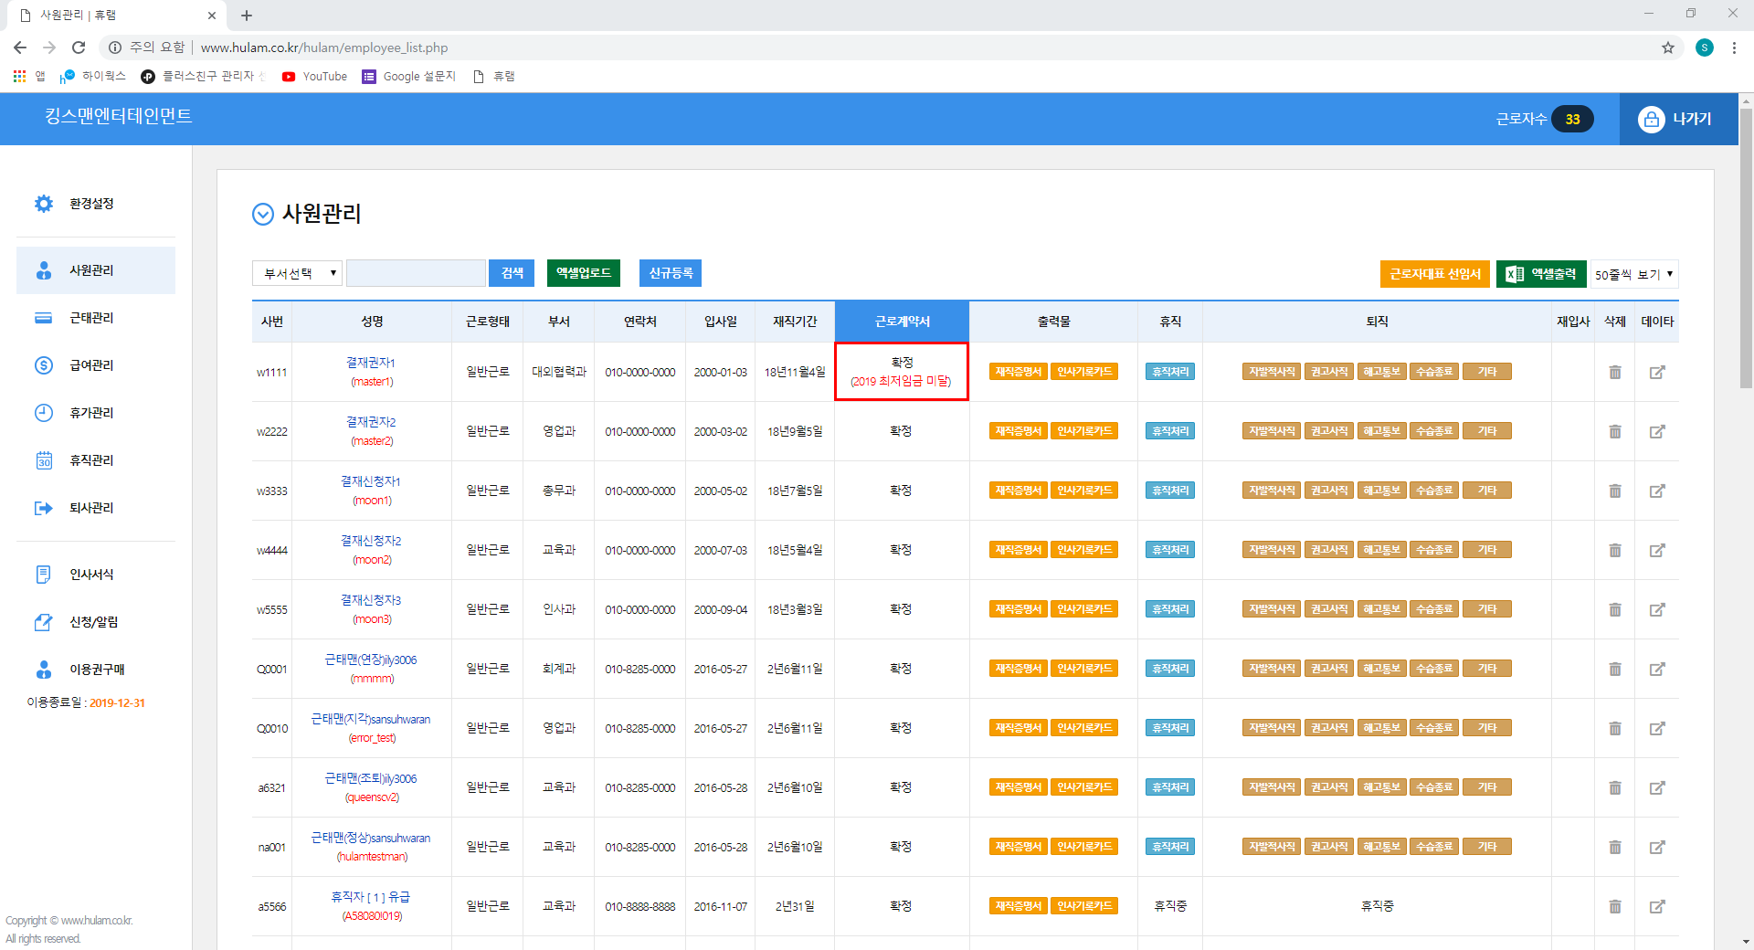Image resolution: width=1754 pixels, height=950 pixels.
Task: Click the 급여관리 dollar icon
Action: (x=43, y=365)
